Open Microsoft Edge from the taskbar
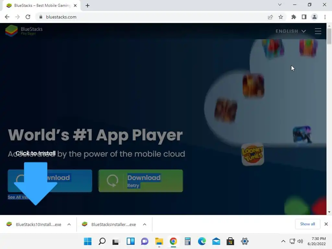The image size is (332, 249). pos(202,241)
